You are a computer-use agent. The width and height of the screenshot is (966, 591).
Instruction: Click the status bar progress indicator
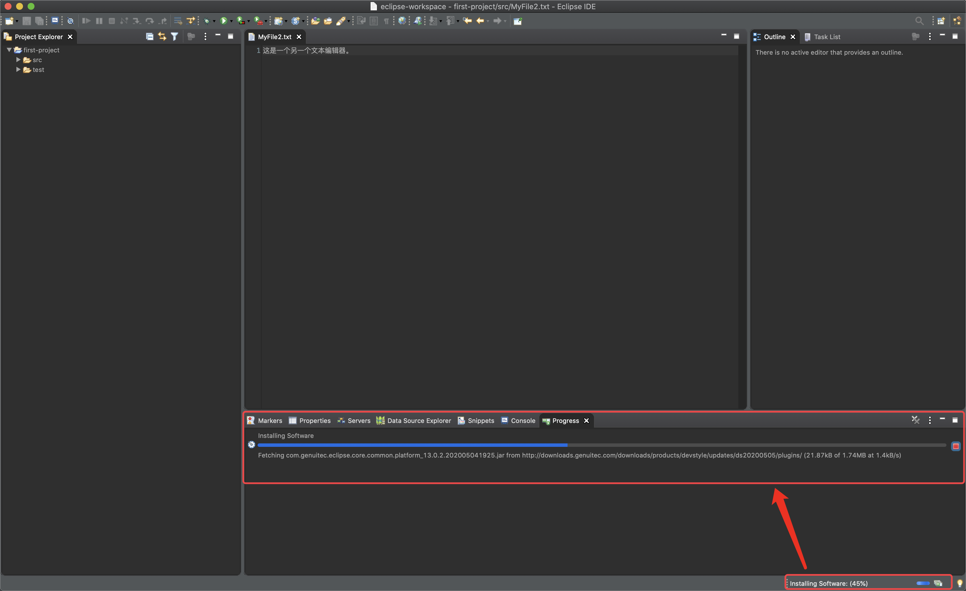tap(923, 583)
